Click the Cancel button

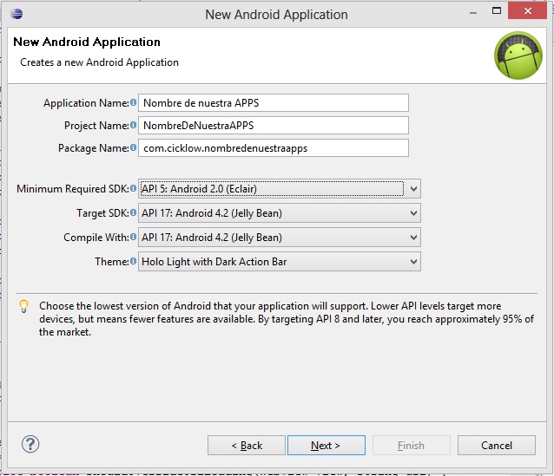pos(497,446)
